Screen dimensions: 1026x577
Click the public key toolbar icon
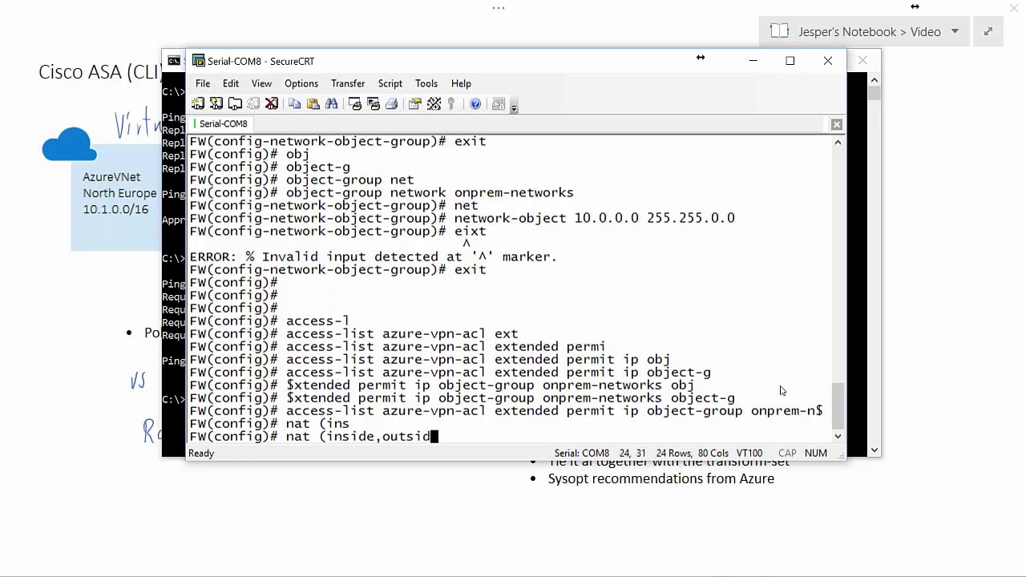tap(451, 103)
